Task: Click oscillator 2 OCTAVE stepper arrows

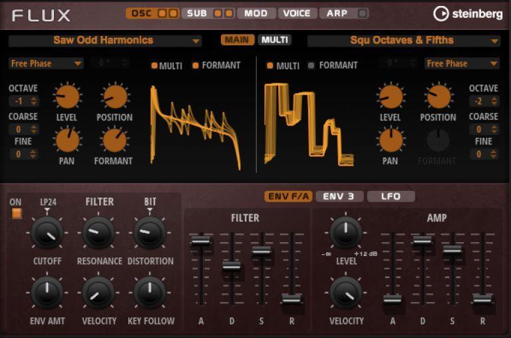Action: click(x=494, y=101)
